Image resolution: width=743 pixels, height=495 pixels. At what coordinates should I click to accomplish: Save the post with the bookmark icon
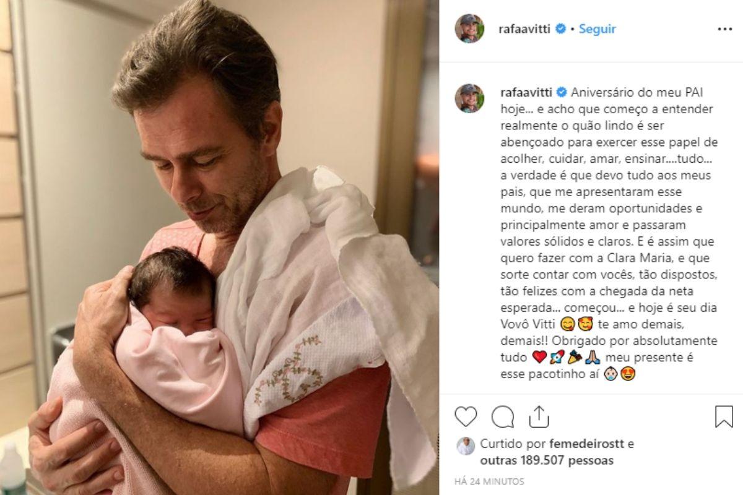point(723,416)
